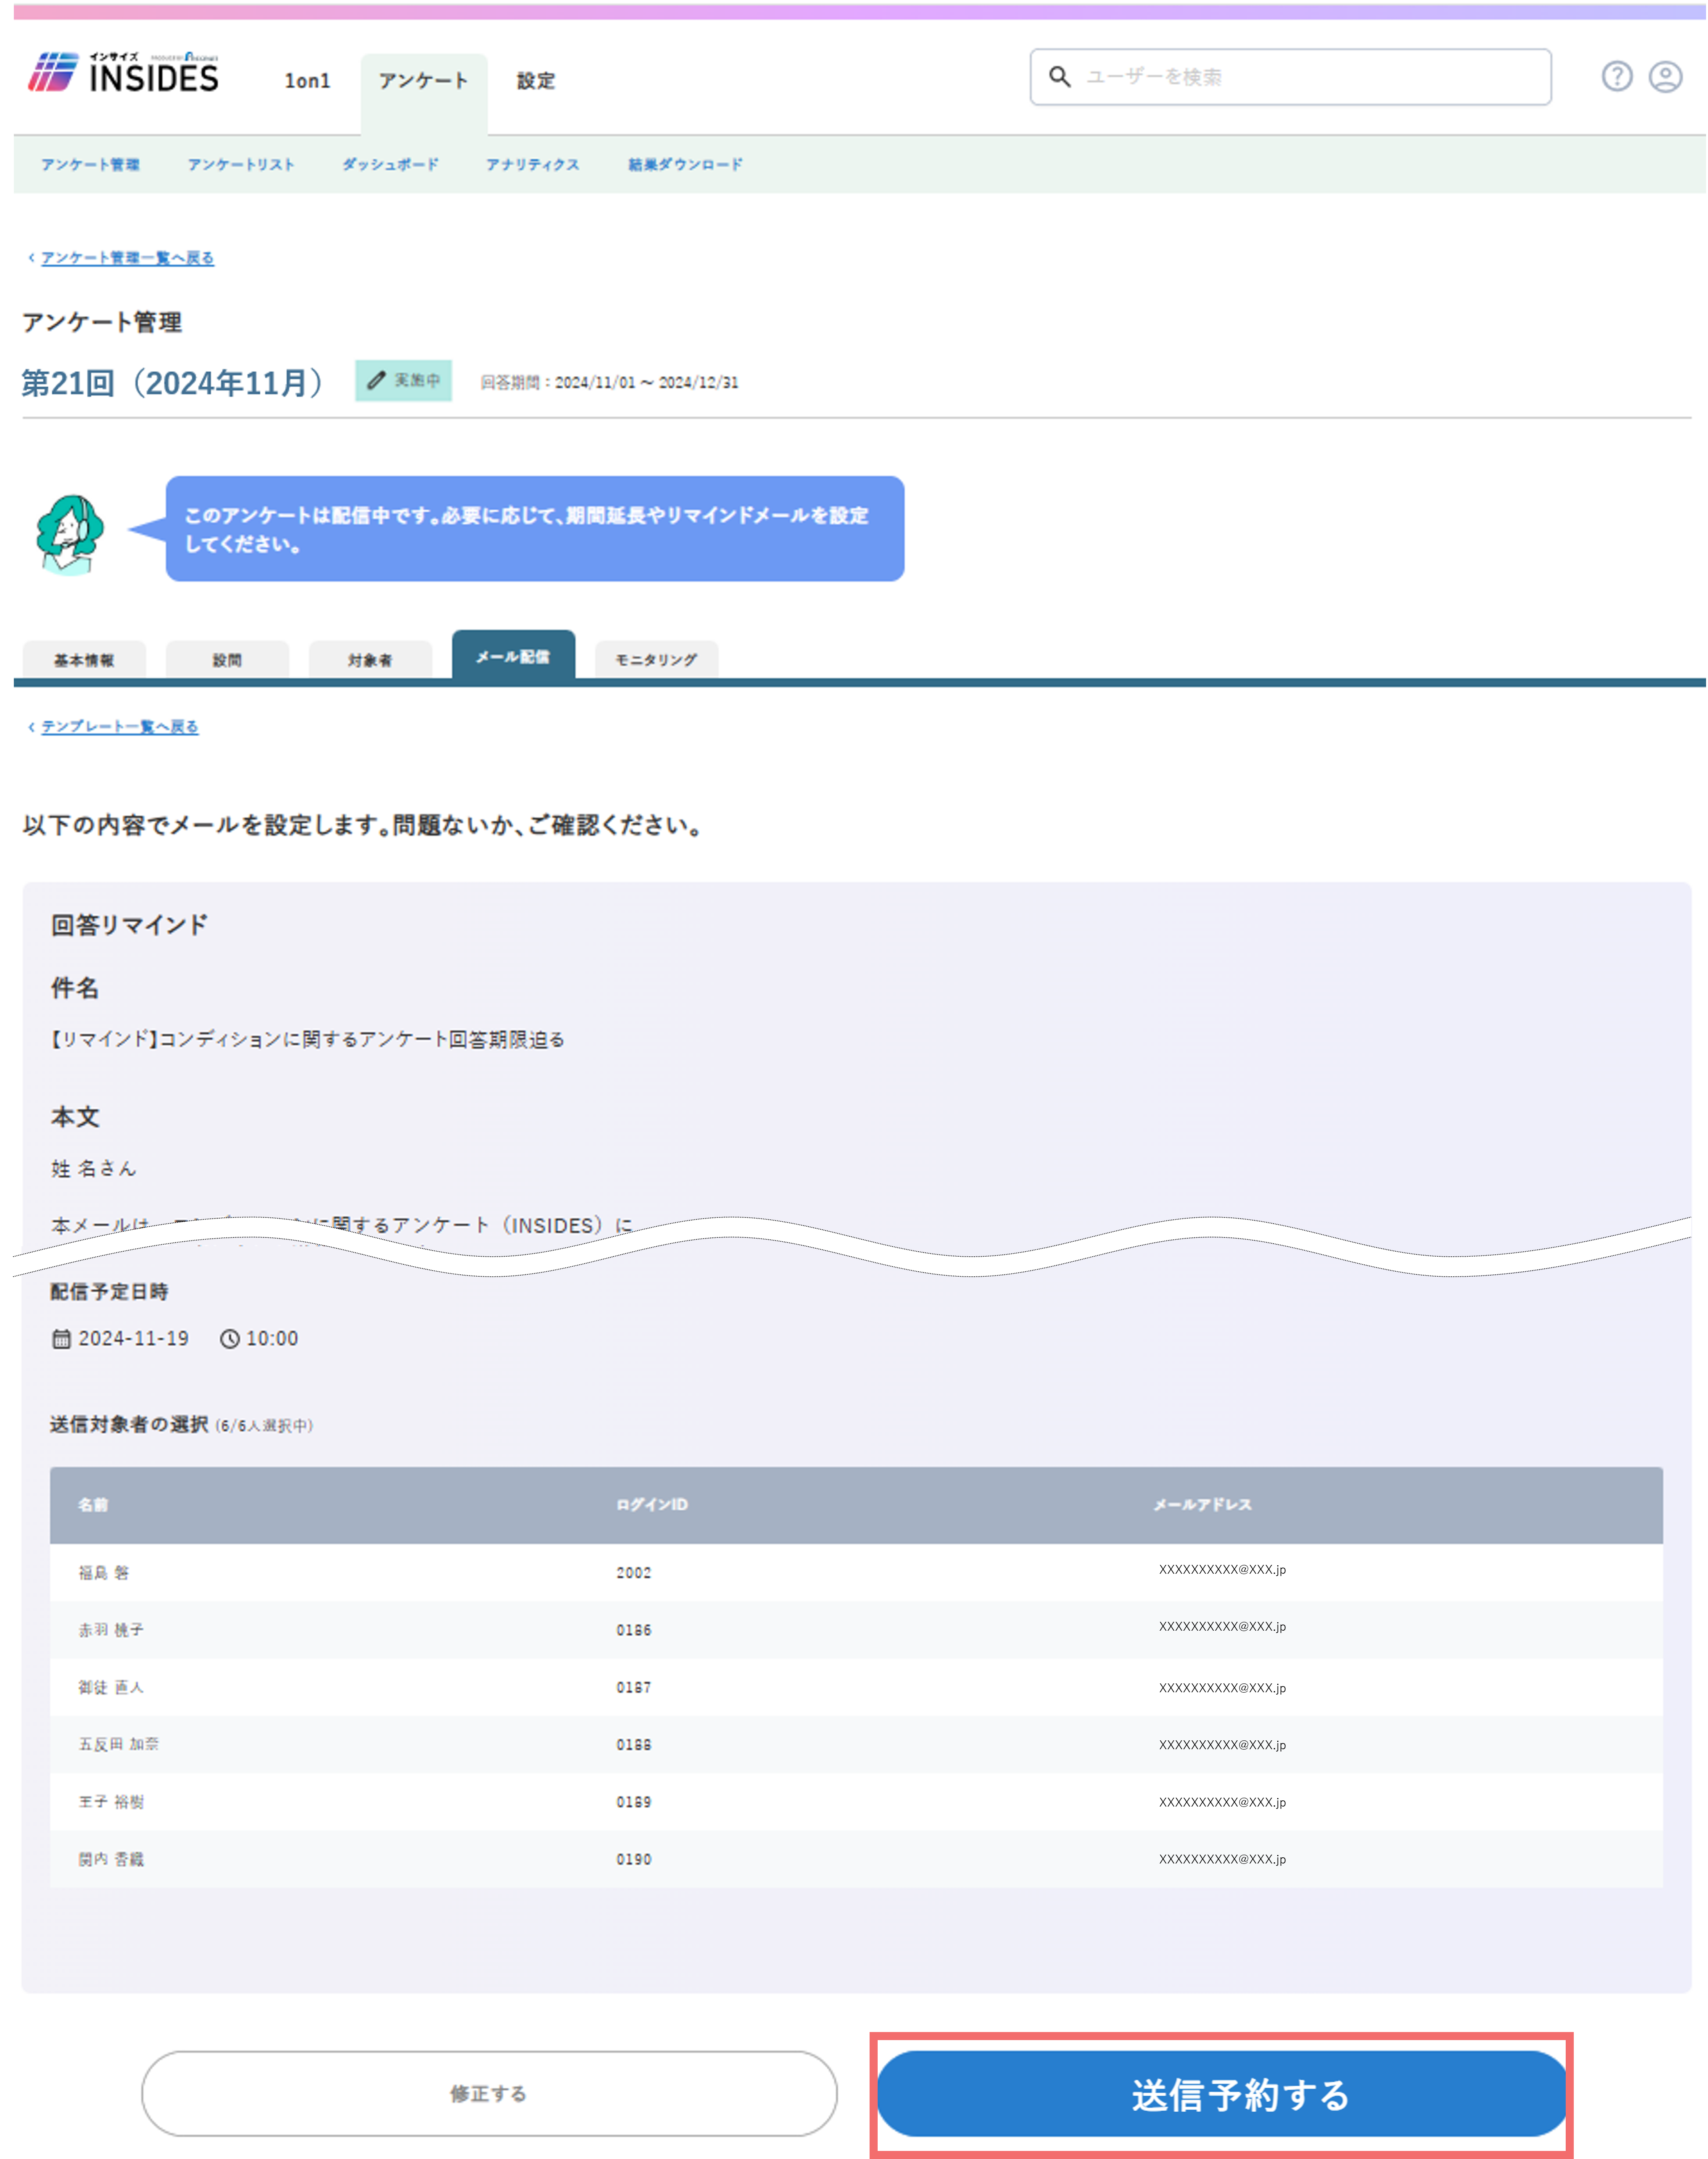Click the メールアドレス column header
The width and height of the screenshot is (1708, 2159).
tap(1203, 1505)
